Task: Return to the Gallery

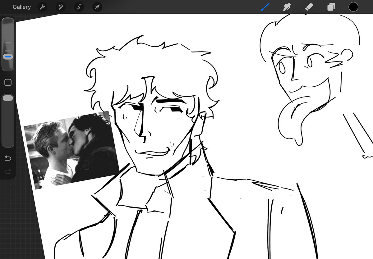Action: pos(22,7)
